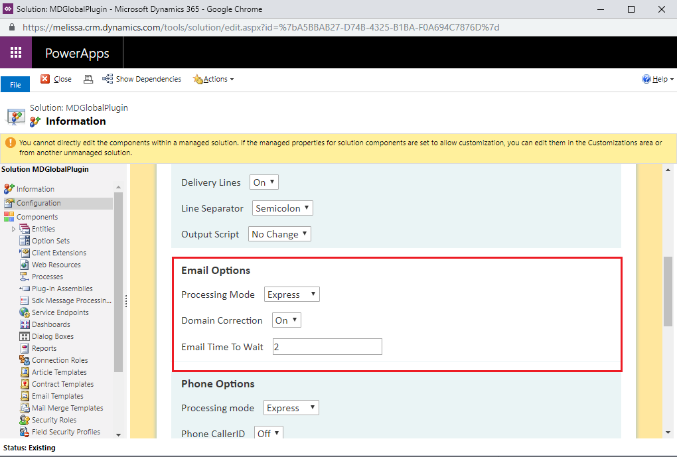Click the Connection Roles icon

[x=25, y=360]
